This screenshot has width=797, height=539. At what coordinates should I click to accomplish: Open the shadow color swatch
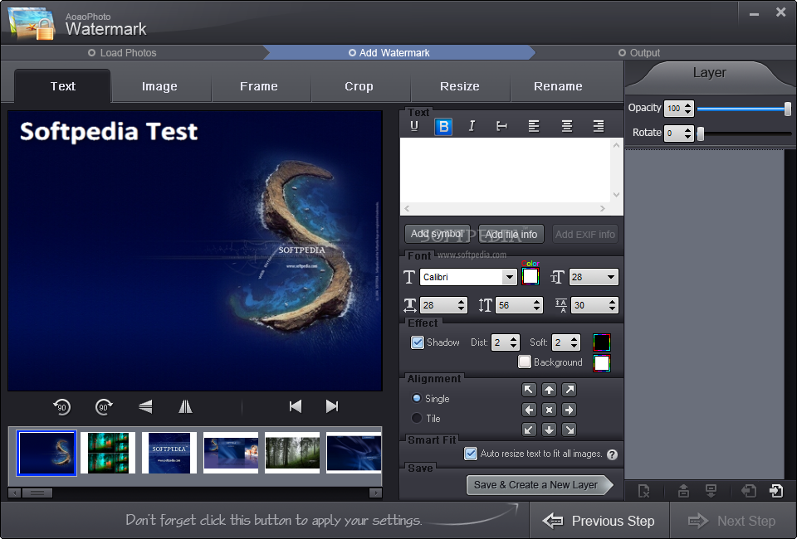[x=602, y=342]
